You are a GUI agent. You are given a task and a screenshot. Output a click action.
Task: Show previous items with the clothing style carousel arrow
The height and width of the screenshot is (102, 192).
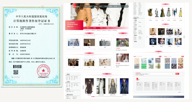pos(83,87)
